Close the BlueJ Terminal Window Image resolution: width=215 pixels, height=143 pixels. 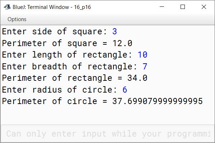204,7
